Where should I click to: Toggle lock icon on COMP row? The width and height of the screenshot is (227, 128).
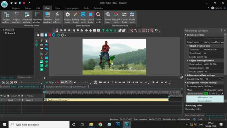tap(5, 96)
